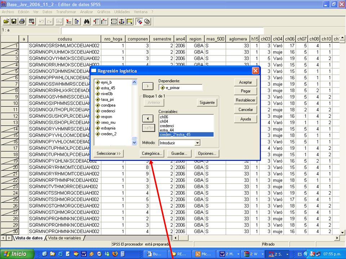Click the right-arrow button beside Dependiente
346x259 pixels.
click(148, 86)
